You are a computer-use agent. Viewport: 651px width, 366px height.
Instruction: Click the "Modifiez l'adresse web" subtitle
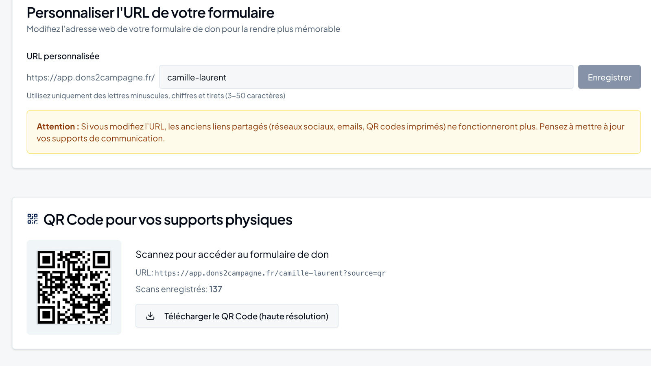click(x=184, y=29)
